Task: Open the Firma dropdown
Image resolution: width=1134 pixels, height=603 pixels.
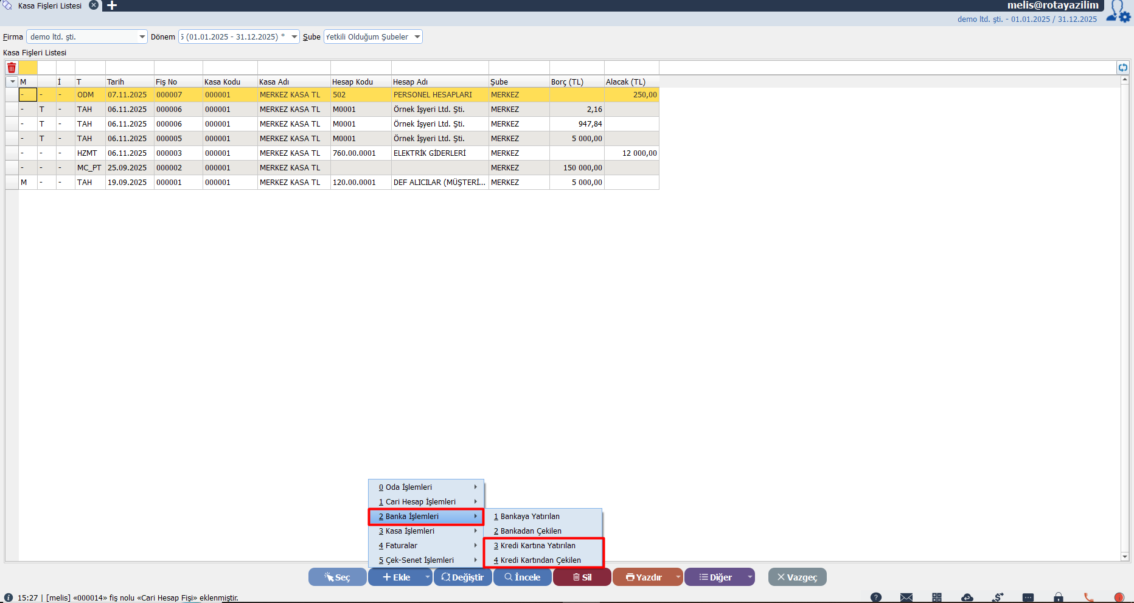Action: click(142, 37)
